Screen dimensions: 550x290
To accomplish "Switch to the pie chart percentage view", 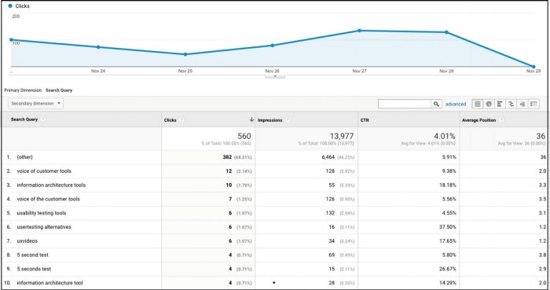I will pyautogui.click(x=489, y=104).
